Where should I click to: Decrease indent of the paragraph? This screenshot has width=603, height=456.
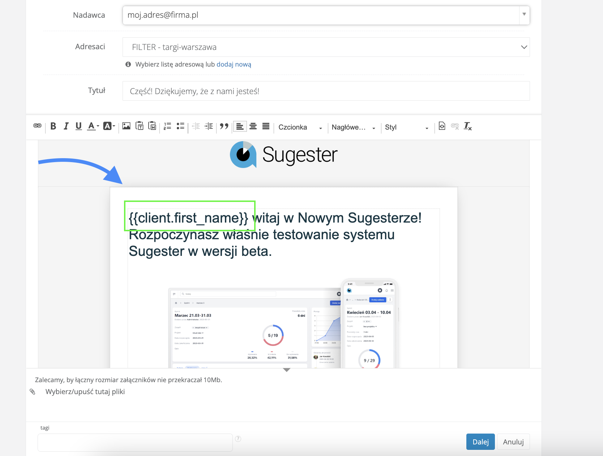point(196,126)
